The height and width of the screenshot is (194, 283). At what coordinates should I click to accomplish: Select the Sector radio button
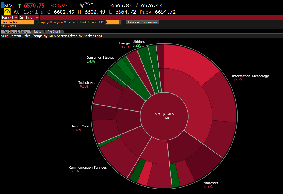(x=65, y=22)
